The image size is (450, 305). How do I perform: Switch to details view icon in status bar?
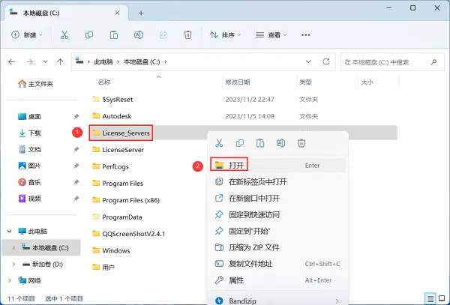(x=430, y=299)
